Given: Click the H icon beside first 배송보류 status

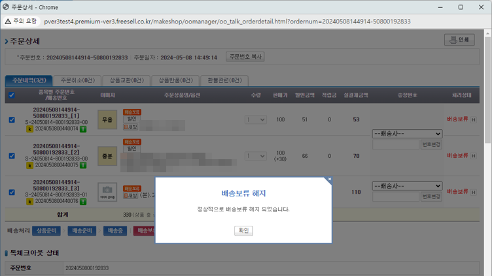Looking at the screenshot, I should (x=473, y=120).
